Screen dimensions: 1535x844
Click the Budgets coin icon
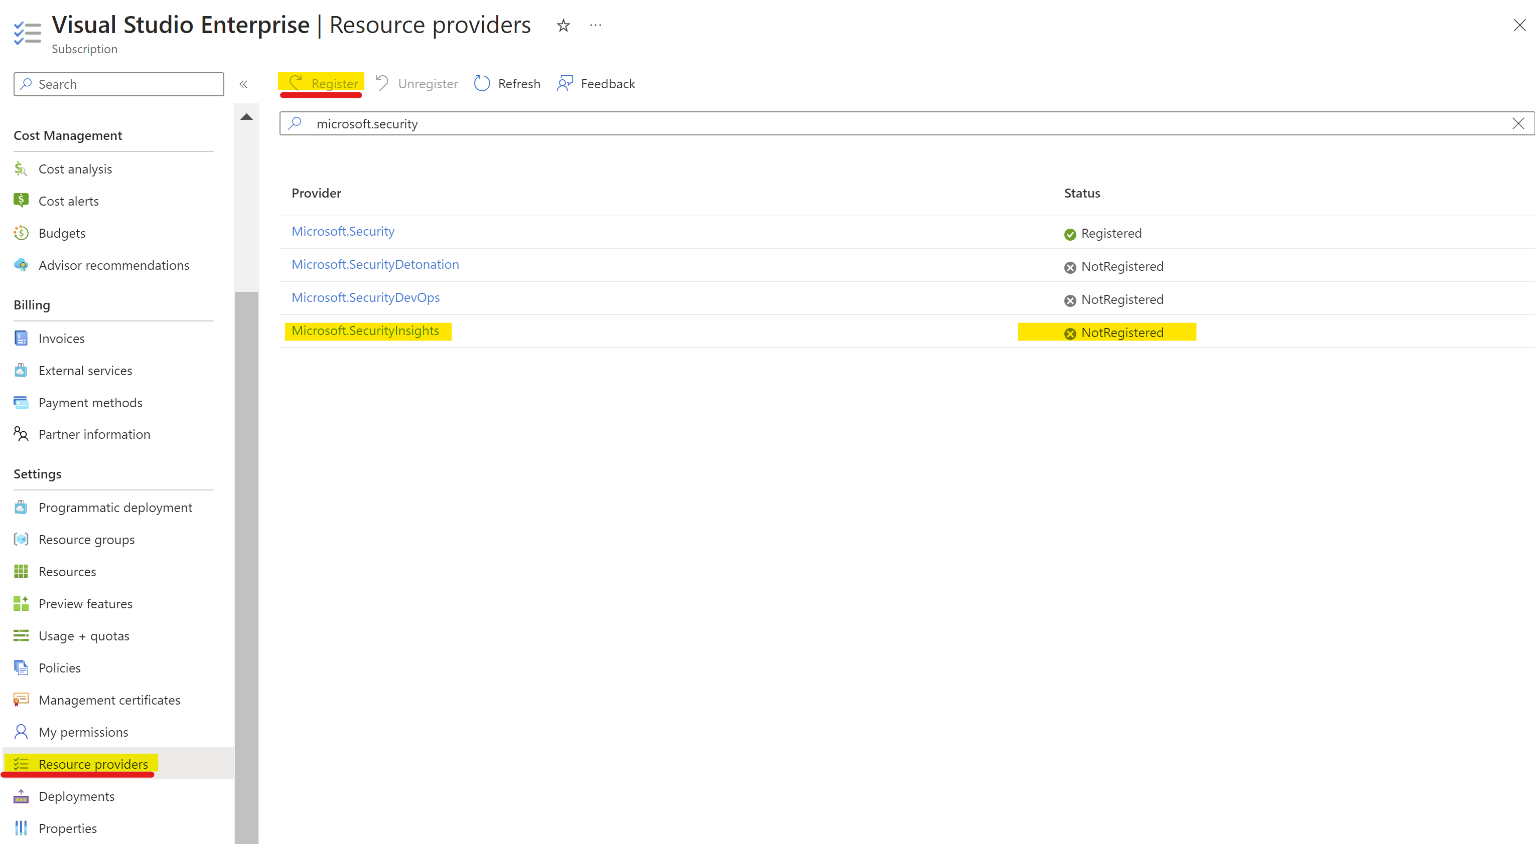21,233
